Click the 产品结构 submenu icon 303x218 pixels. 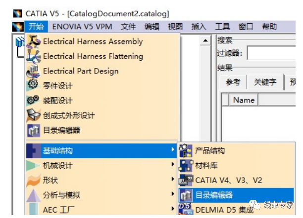pos(186,150)
